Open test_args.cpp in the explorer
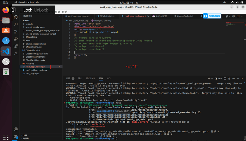 coord(32,74)
